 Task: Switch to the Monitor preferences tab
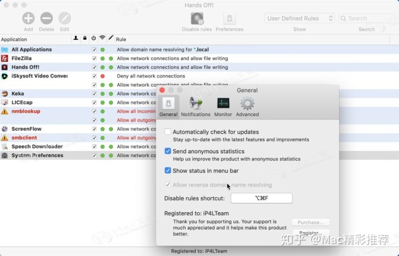[x=223, y=107]
